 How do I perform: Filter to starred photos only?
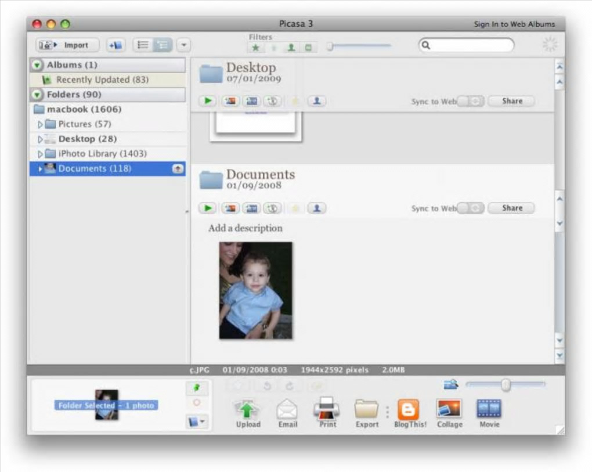(255, 48)
